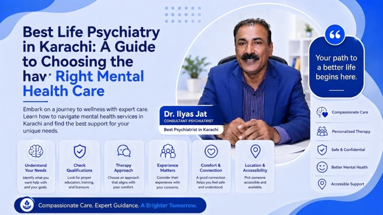Click the brain icon above Understand Your Needs
383x215 pixels.
click(x=36, y=151)
